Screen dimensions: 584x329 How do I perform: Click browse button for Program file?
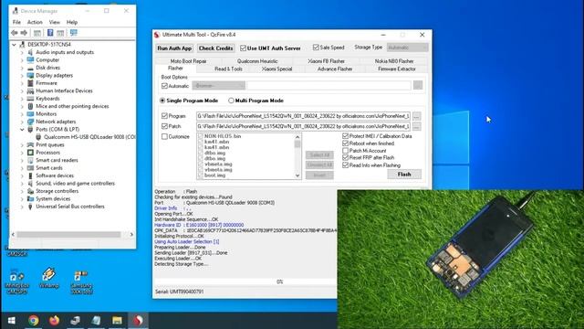[417, 116]
